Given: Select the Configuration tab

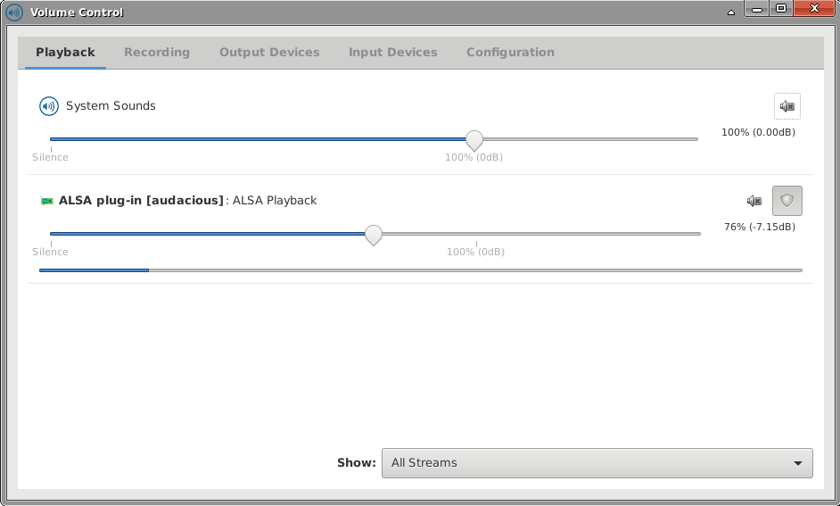Looking at the screenshot, I should point(510,53).
